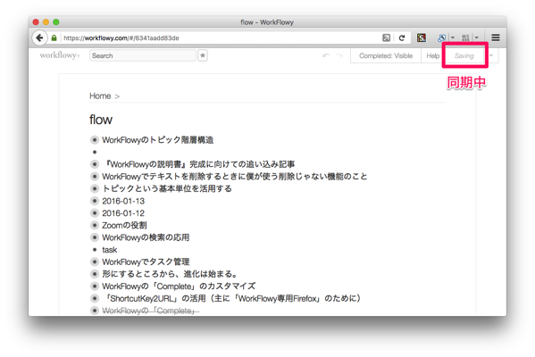Image resolution: width=535 pixels, height=357 pixels.
Task: Zoom into bullet of WorkFlowyでタスク管理
Action: pos(95,262)
